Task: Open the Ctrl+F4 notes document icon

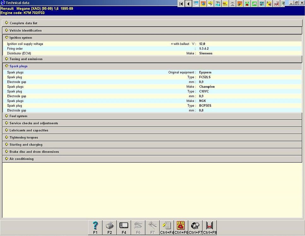Action: tap(167, 228)
